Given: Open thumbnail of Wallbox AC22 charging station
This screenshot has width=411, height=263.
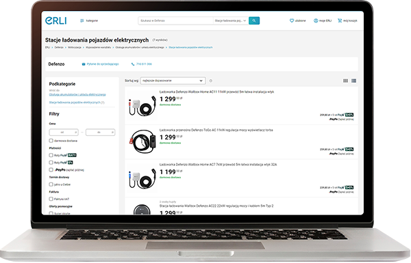Looking at the screenshot, I should point(142,210).
